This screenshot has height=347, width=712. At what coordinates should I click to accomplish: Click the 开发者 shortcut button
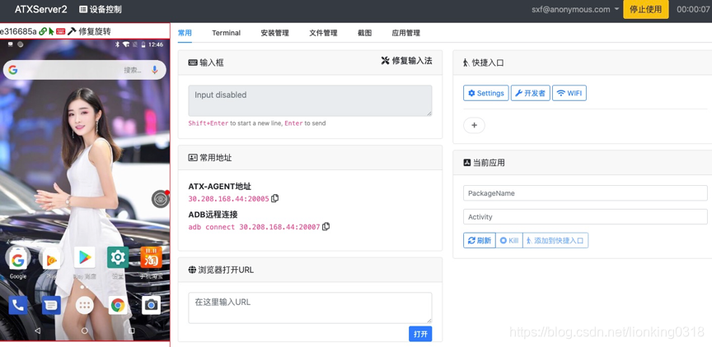click(x=531, y=93)
